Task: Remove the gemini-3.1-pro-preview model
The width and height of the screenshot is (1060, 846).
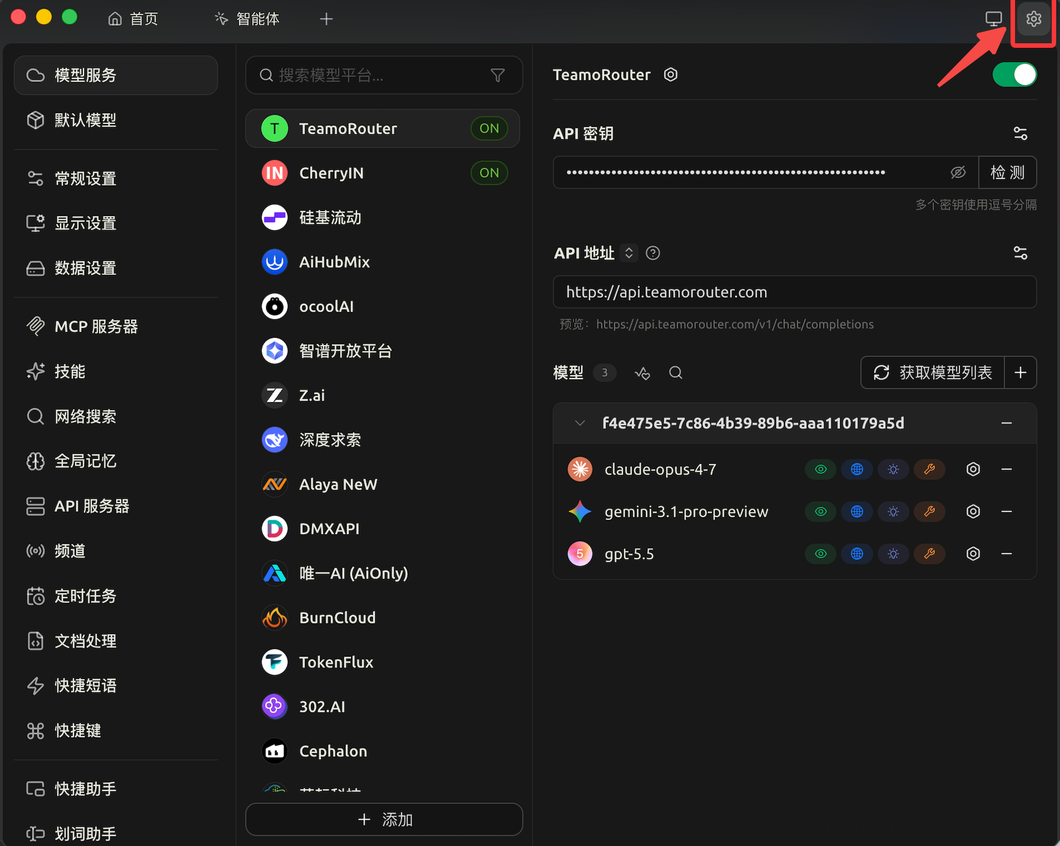Action: [x=1006, y=511]
